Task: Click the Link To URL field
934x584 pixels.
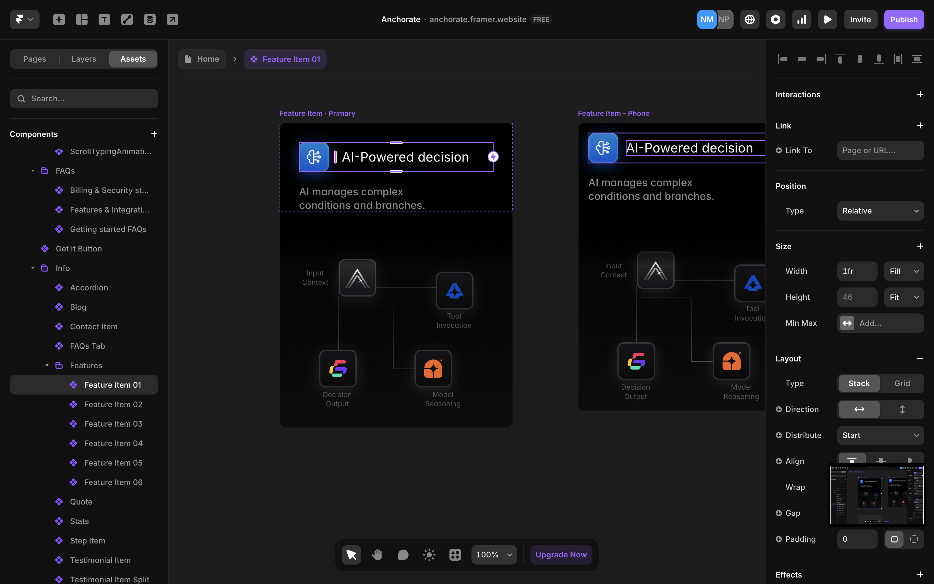Action: coord(880,150)
